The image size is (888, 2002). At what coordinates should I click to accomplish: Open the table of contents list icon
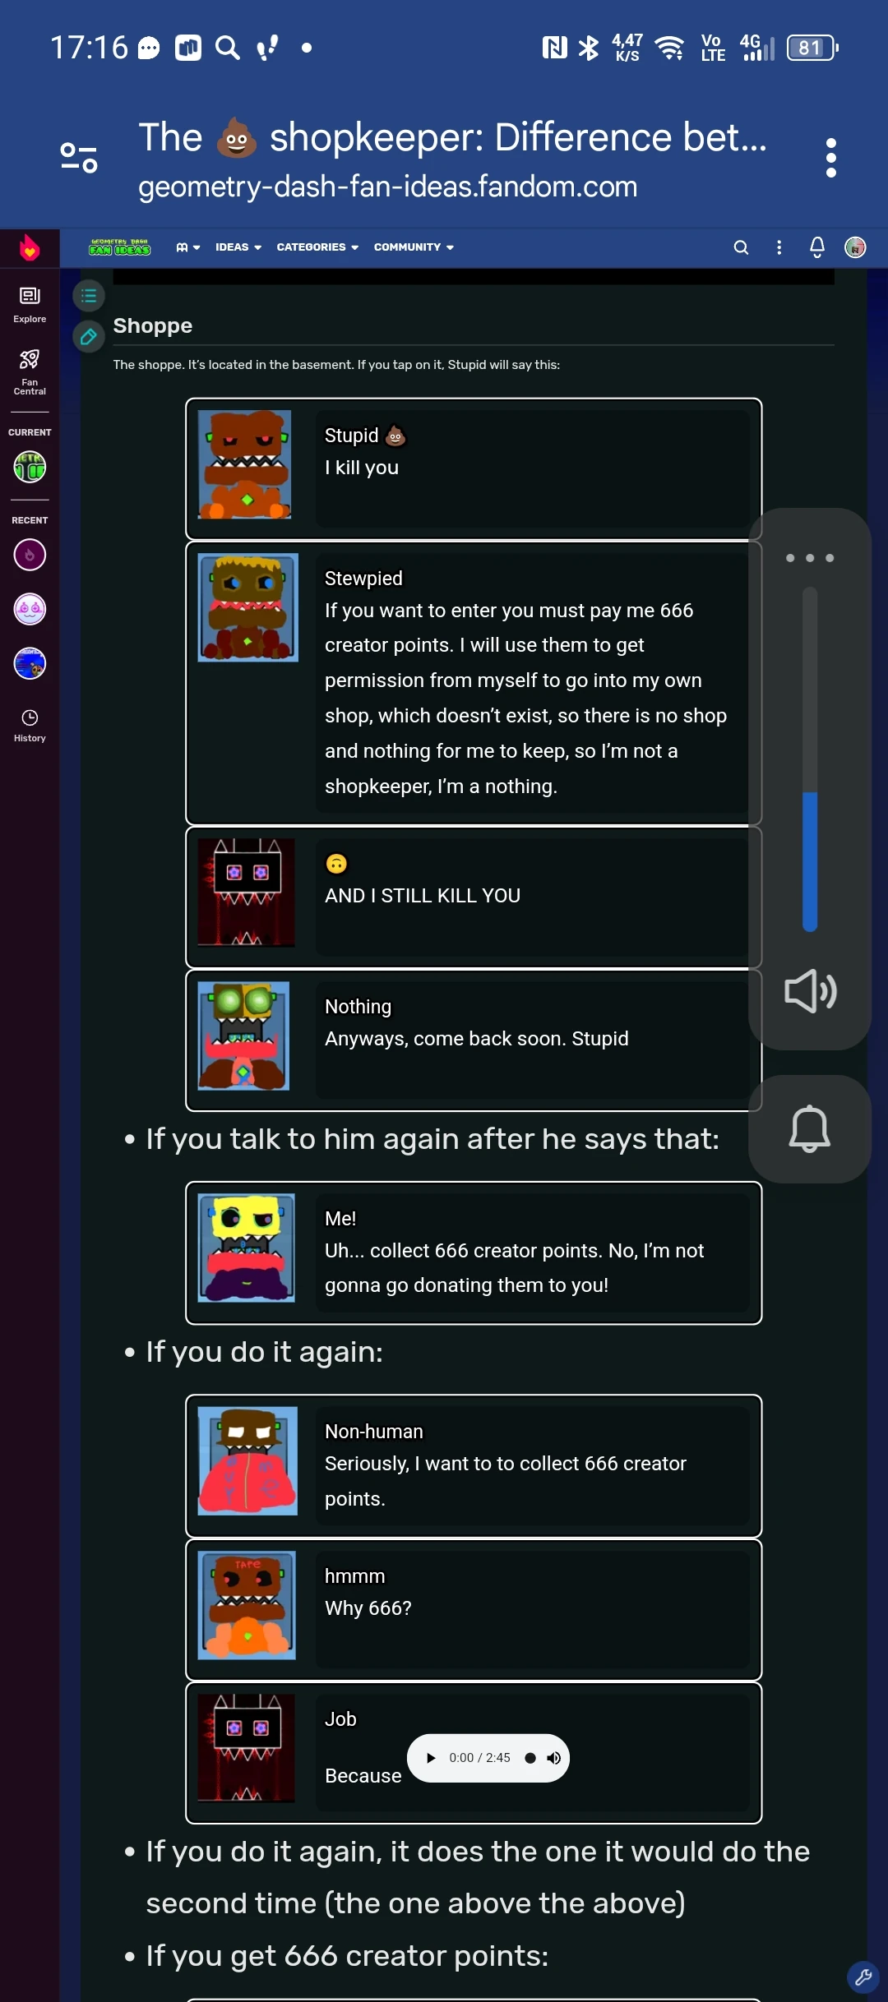click(x=89, y=296)
